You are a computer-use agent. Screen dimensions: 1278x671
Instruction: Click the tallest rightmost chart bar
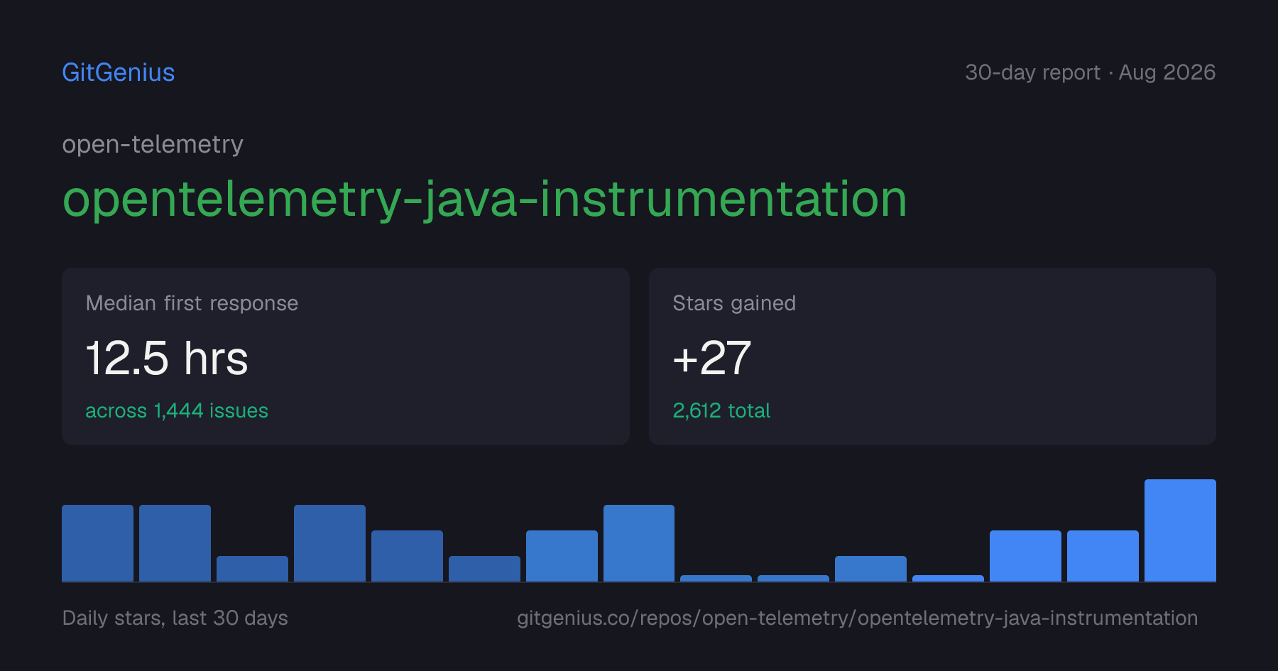tap(1180, 530)
